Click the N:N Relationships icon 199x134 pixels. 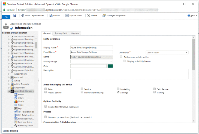[x=16, y=119]
